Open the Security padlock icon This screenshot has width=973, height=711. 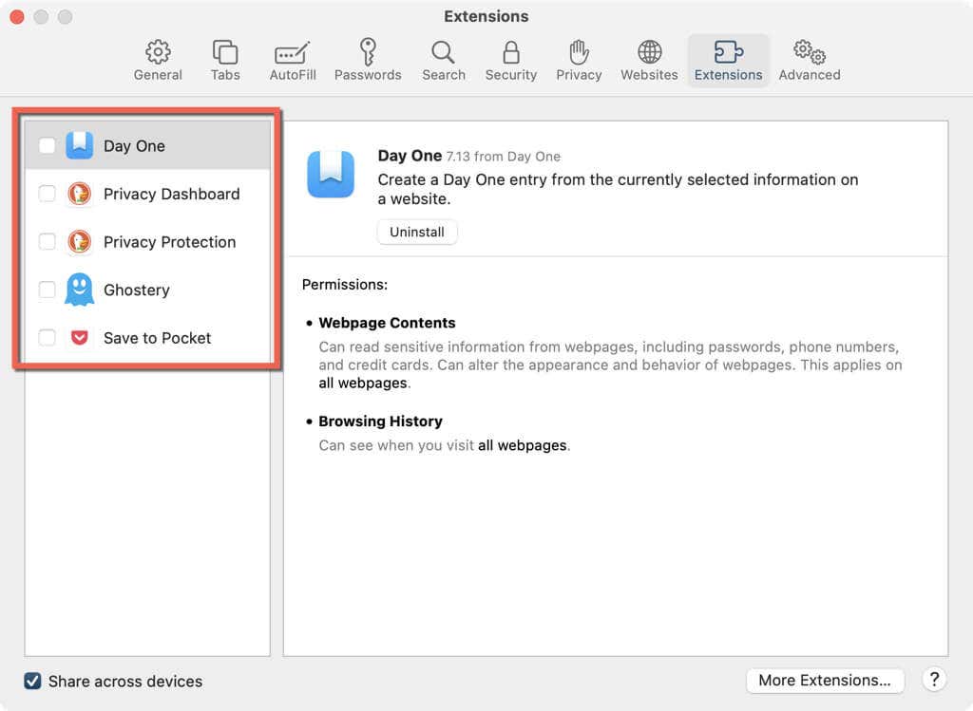coord(510,53)
